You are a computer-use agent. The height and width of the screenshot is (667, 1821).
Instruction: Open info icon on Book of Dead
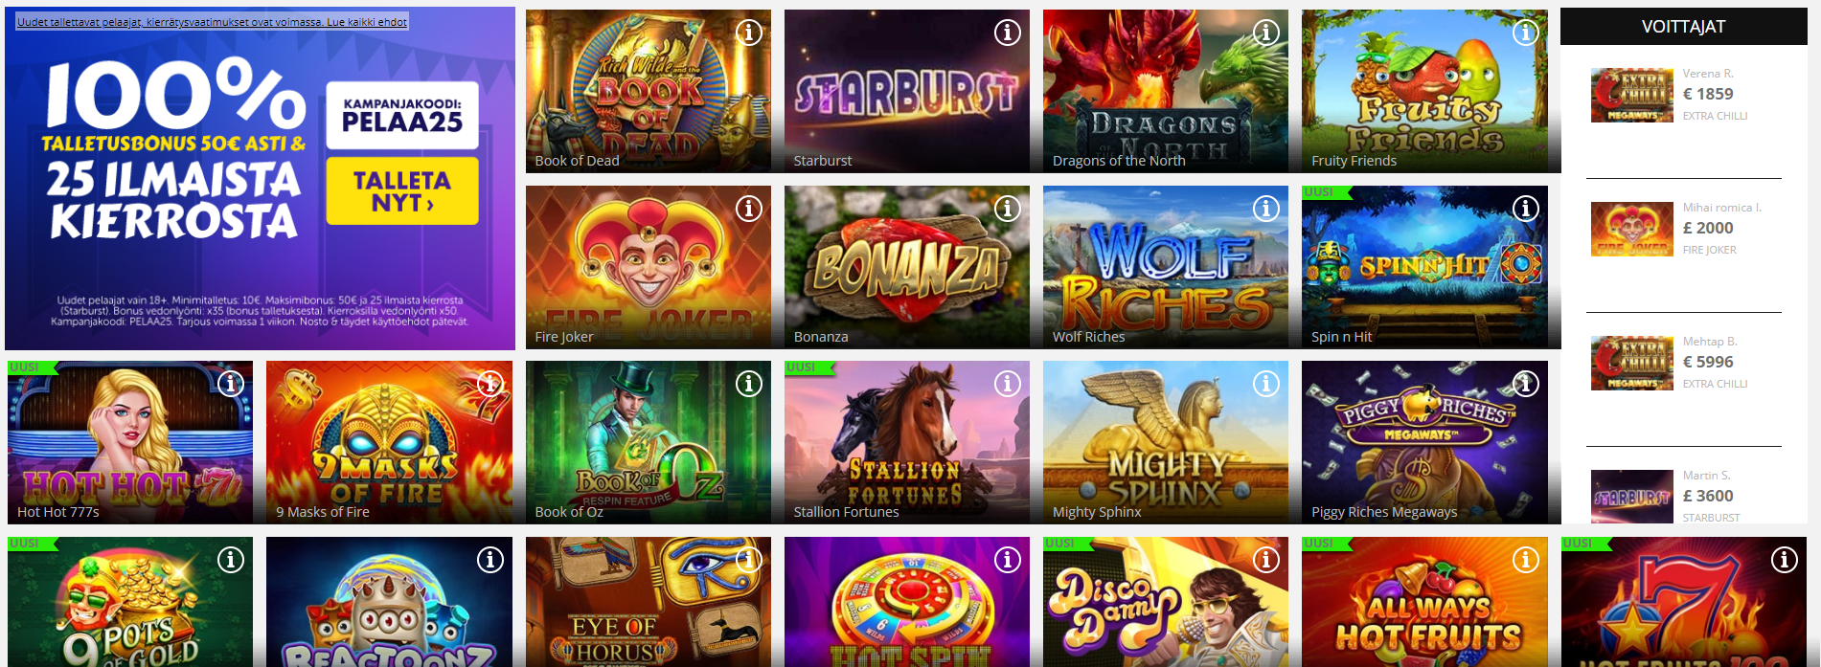748,33
